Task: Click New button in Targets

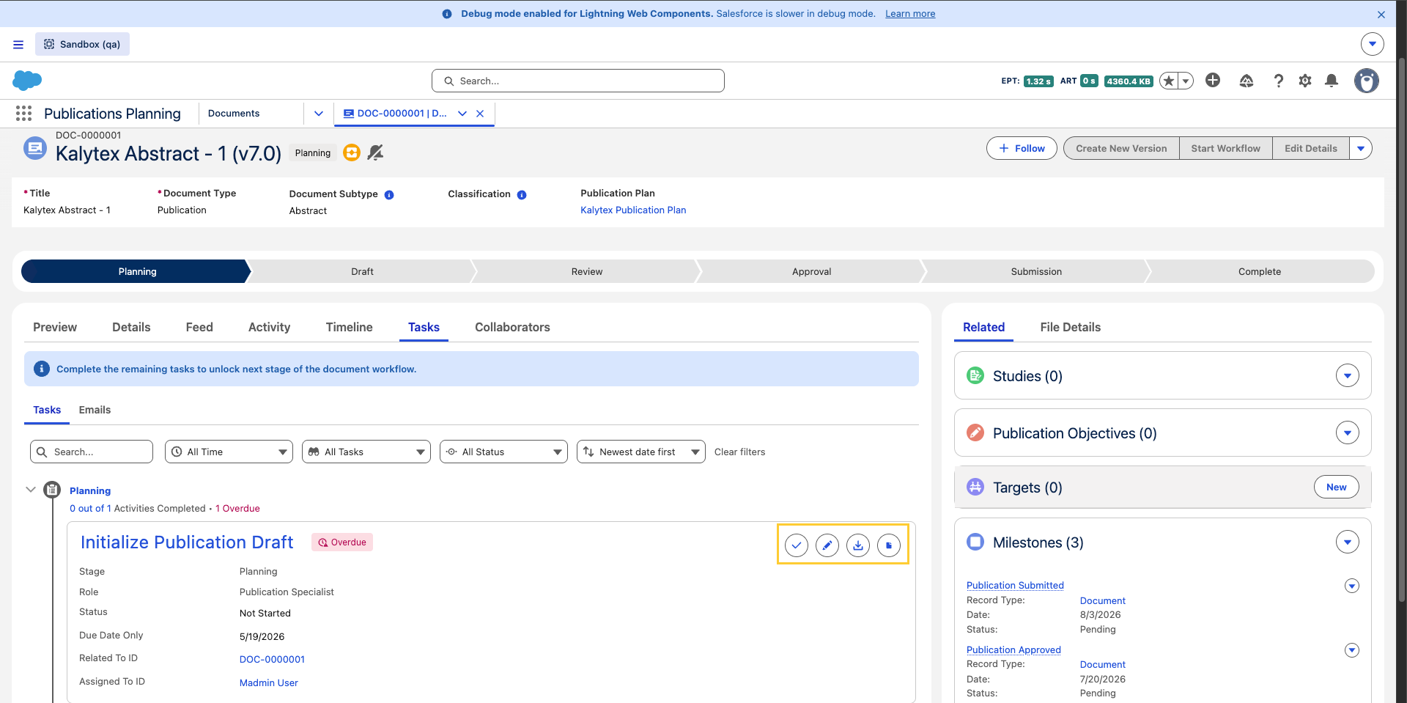Action: point(1336,487)
